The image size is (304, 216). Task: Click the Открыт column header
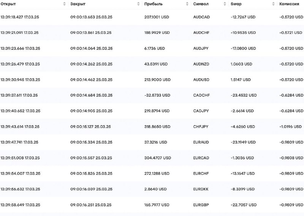pos(8,4)
